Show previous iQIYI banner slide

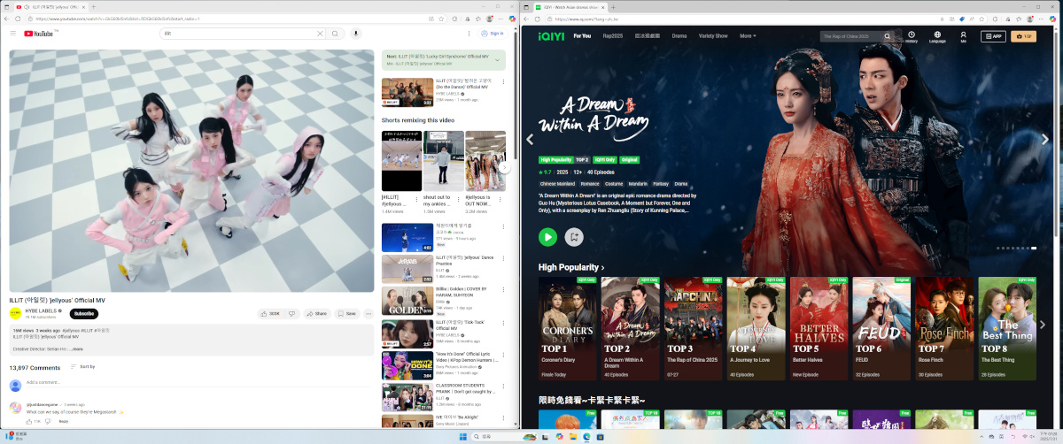530,139
